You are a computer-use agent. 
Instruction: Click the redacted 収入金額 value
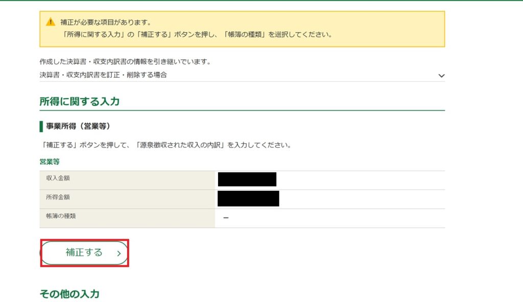click(247, 179)
